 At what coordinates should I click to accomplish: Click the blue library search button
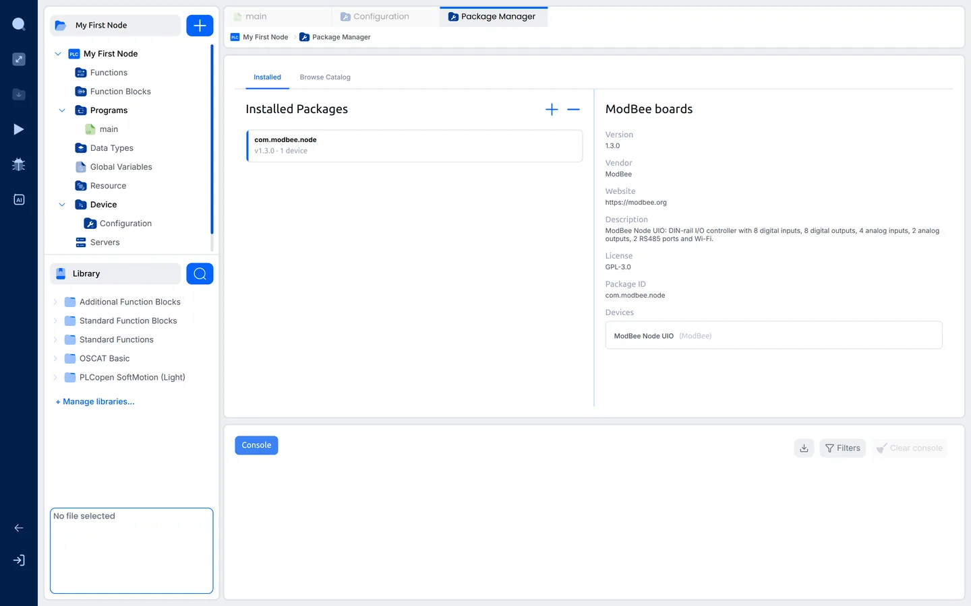200,273
